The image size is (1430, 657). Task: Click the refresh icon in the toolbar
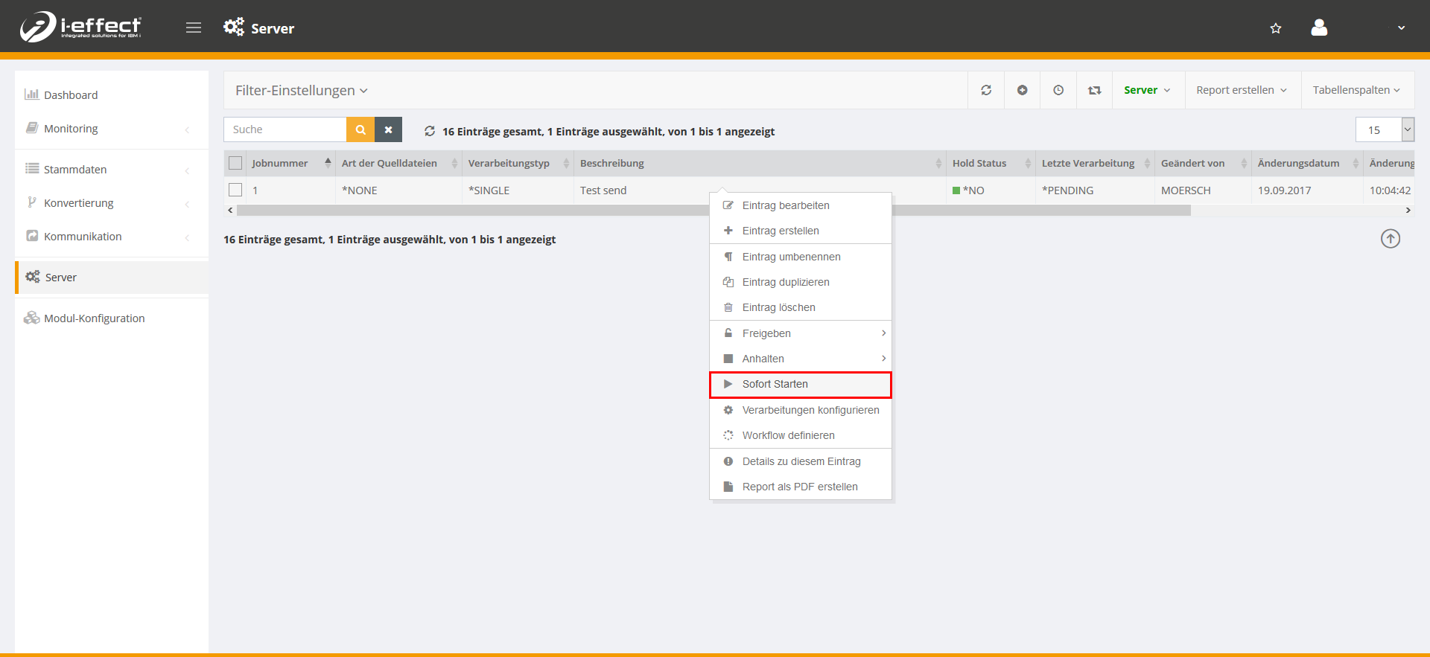point(986,90)
